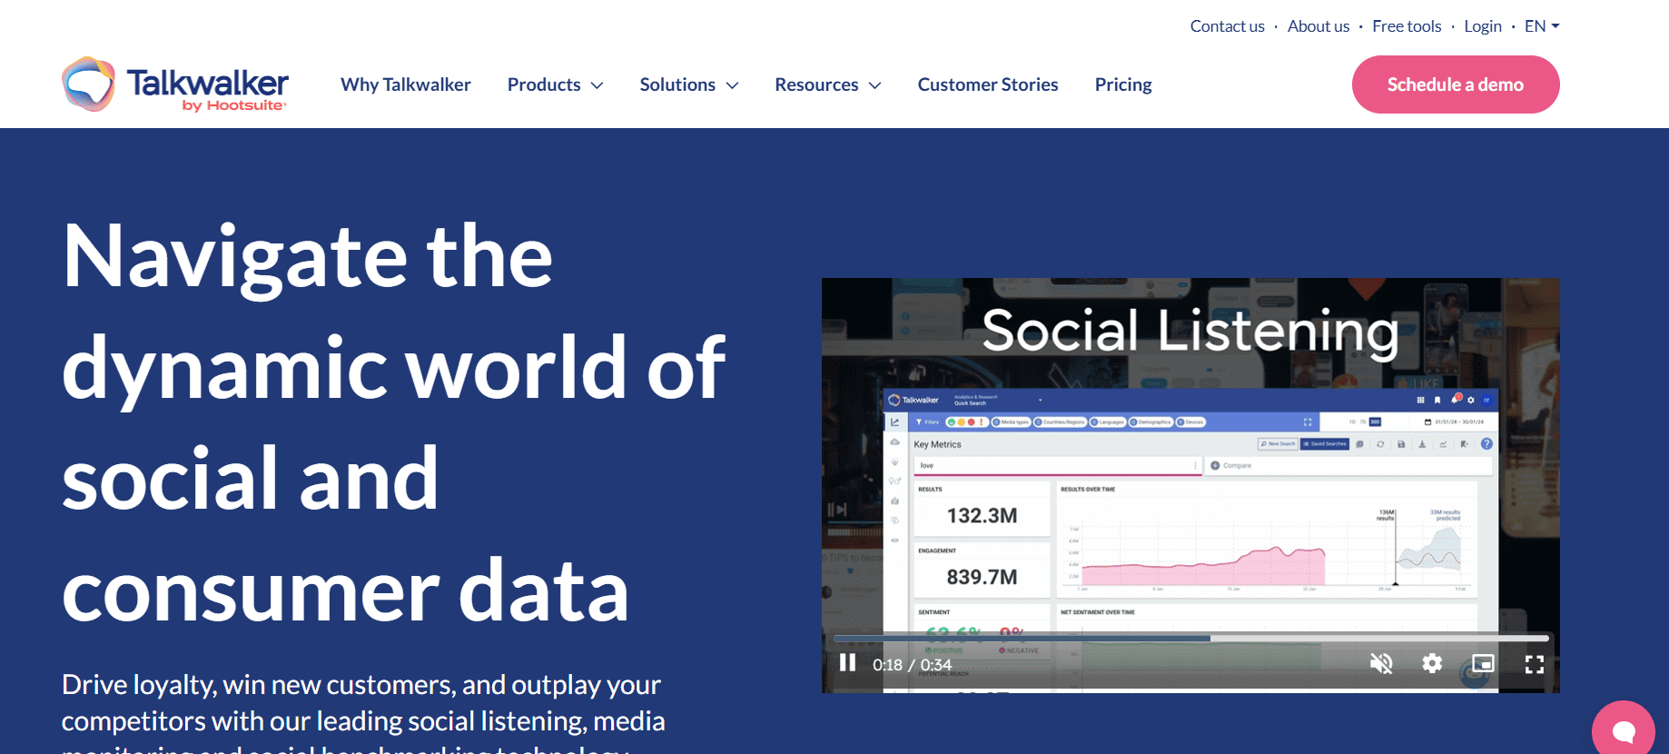Enter video fullscreen mode
Screen dimensions: 1669x754
1535,664
